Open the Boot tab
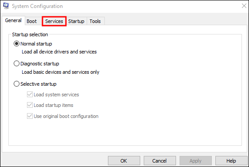 tap(31, 21)
